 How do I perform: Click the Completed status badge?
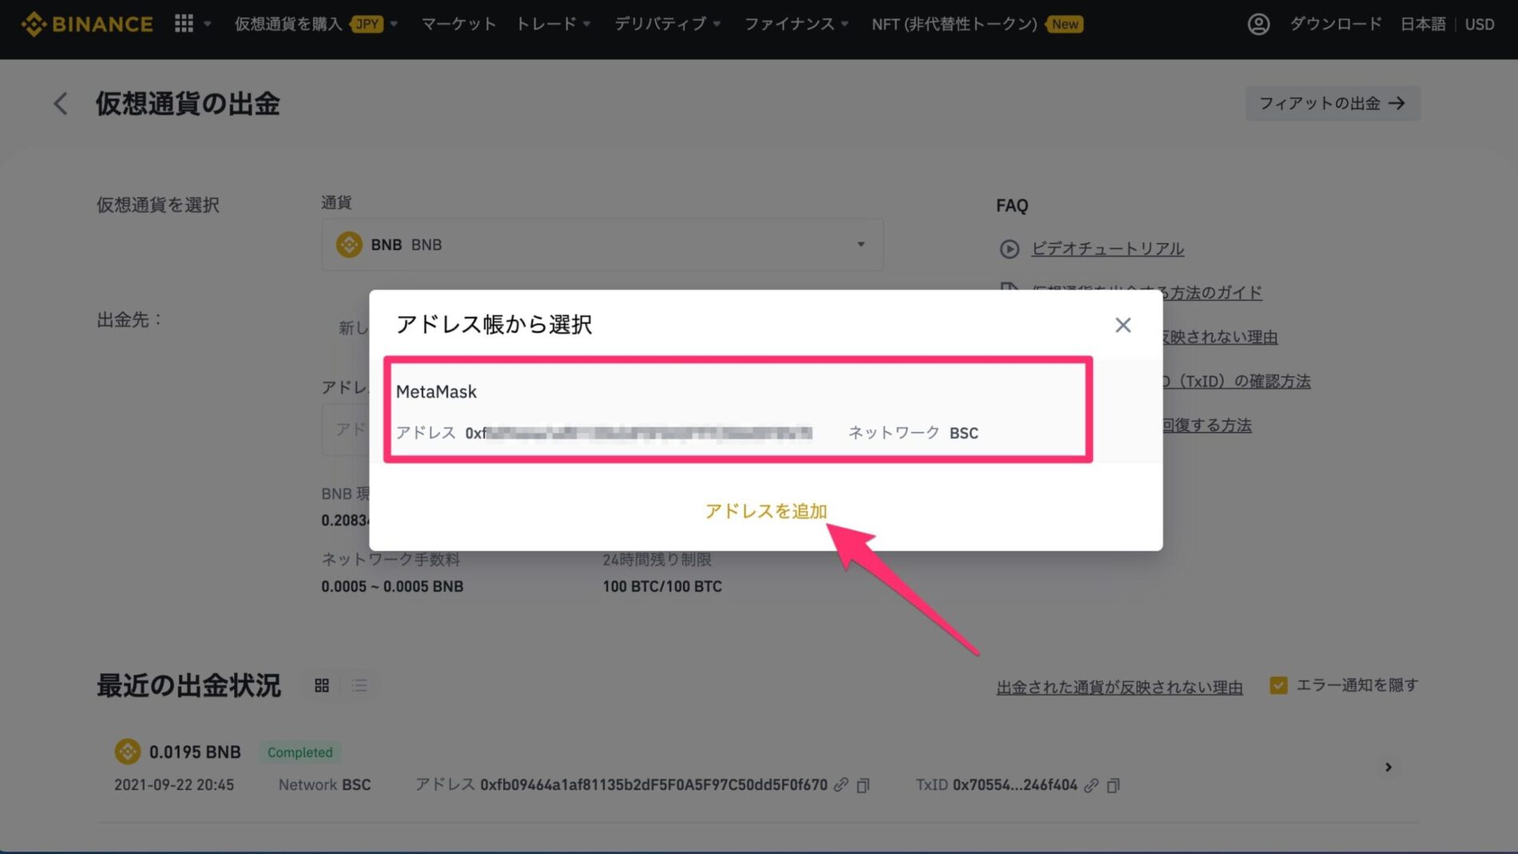pos(300,752)
